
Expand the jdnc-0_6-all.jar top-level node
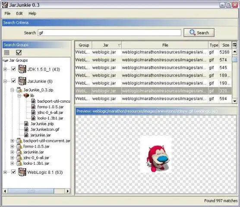[x=12, y=158]
